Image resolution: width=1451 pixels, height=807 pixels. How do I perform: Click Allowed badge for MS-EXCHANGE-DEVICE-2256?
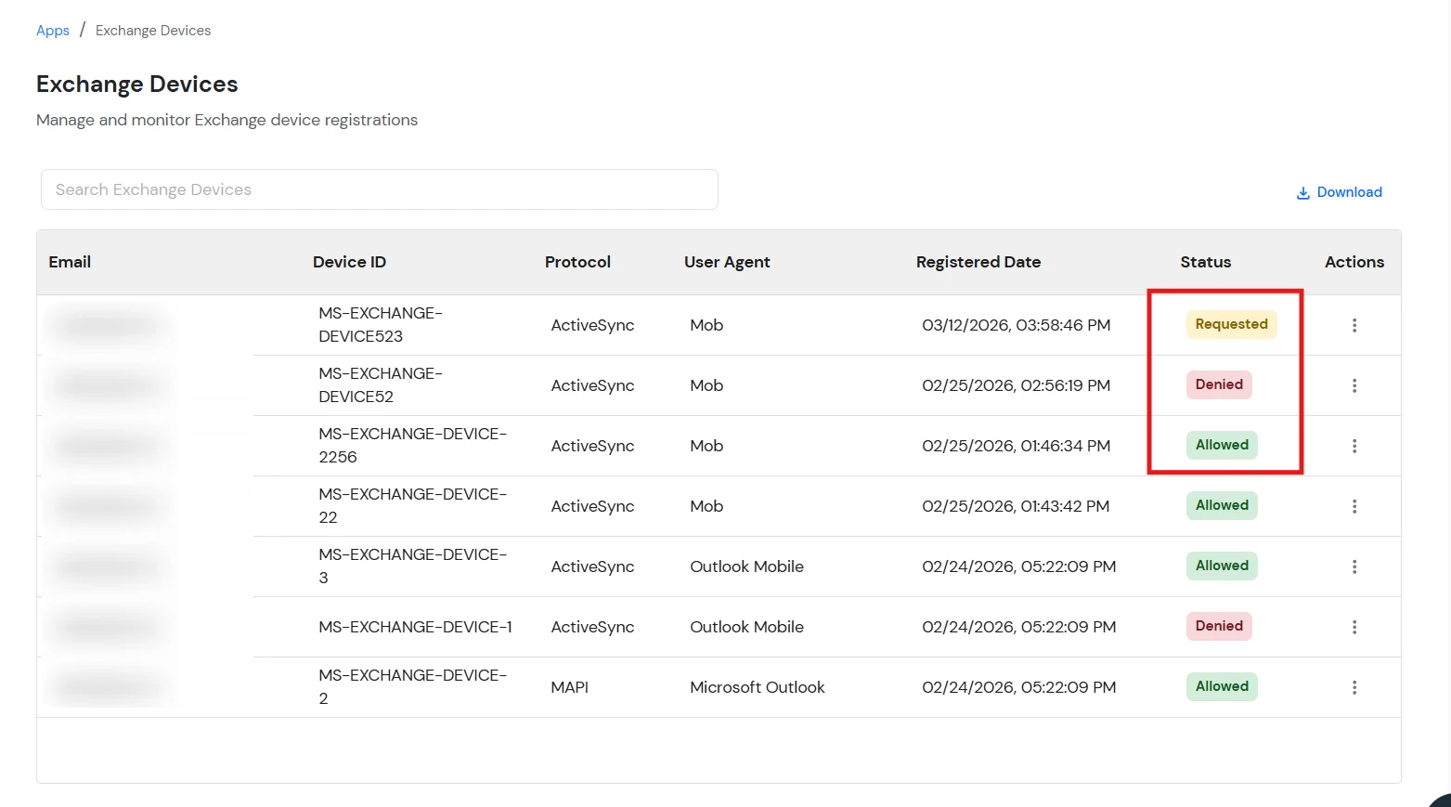point(1221,445)
